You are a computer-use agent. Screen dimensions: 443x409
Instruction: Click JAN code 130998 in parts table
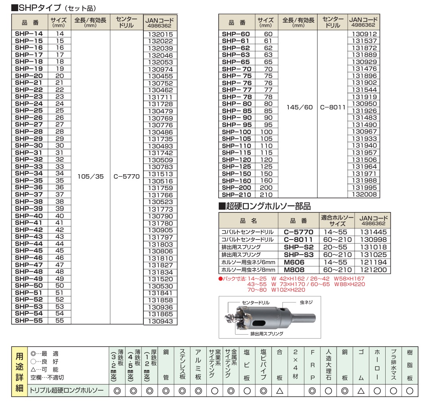pos(373,240)
